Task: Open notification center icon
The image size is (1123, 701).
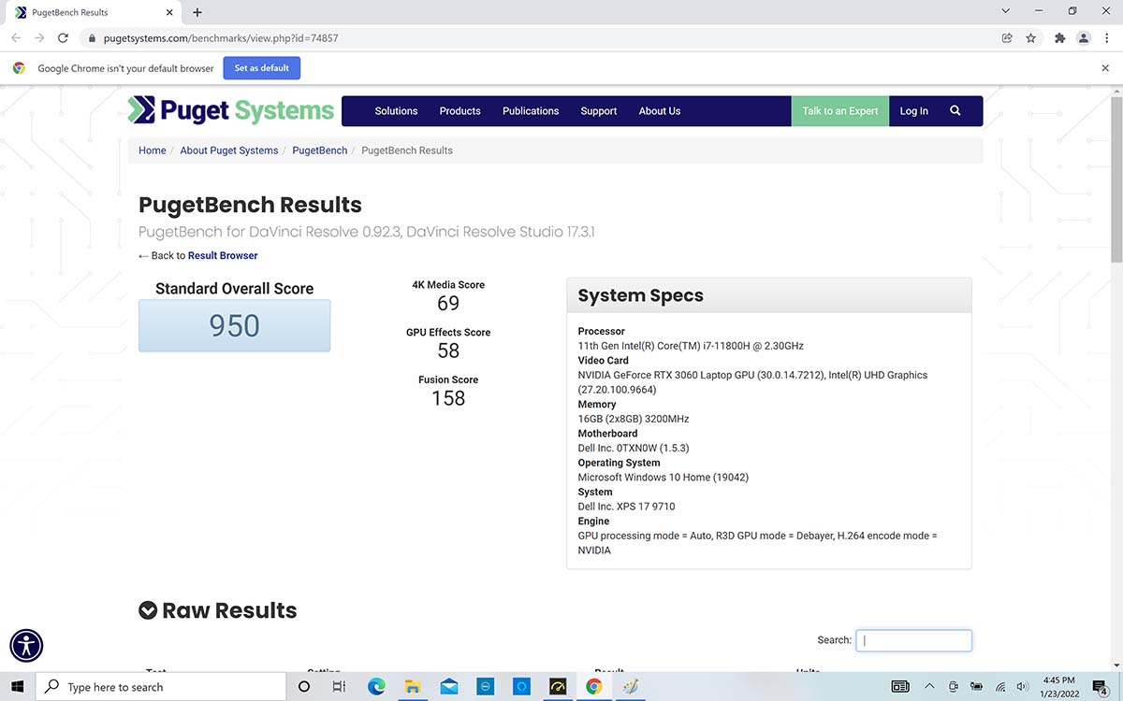Action: click(1101, 686)
